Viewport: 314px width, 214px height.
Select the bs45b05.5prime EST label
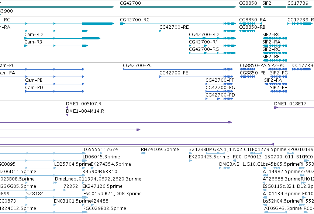point(281,164)
